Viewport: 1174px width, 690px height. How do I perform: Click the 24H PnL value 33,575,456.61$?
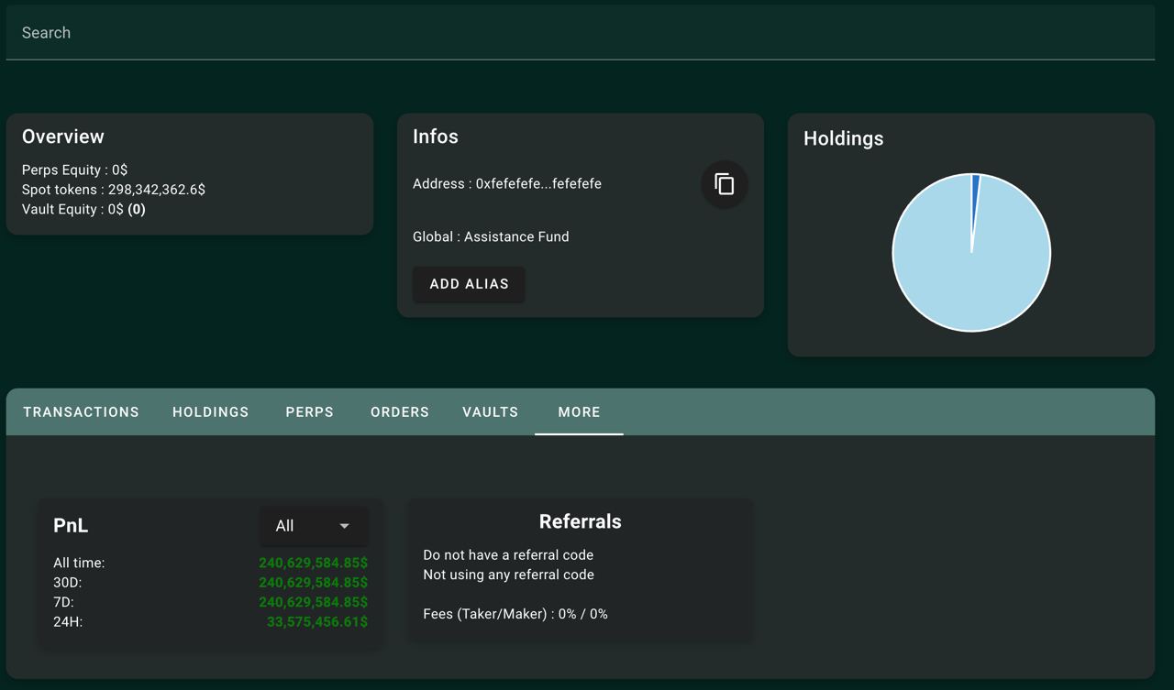[317, 622]
